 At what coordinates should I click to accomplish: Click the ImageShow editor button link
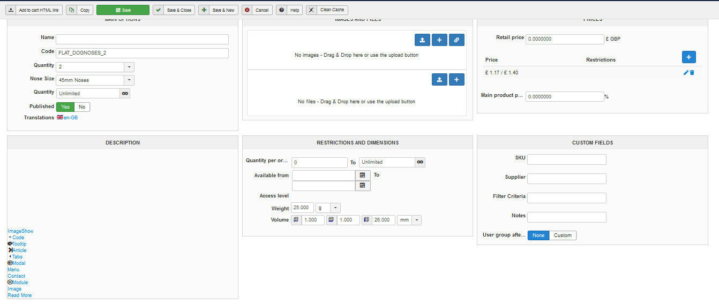coord(20,231)
